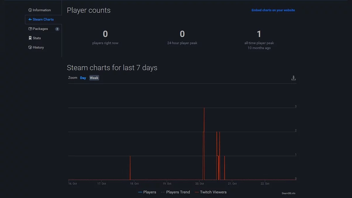The height and width of the screenshot is (198, 352).
Task: Click the viewer spike before 18. Oct
Action: pyautogui.click(x=130, y=167)
